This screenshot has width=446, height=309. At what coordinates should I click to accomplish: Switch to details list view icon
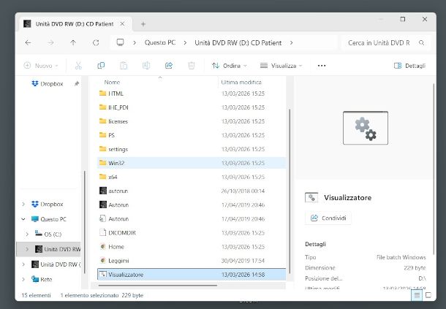pyautogui.click(x=417, y=295)
